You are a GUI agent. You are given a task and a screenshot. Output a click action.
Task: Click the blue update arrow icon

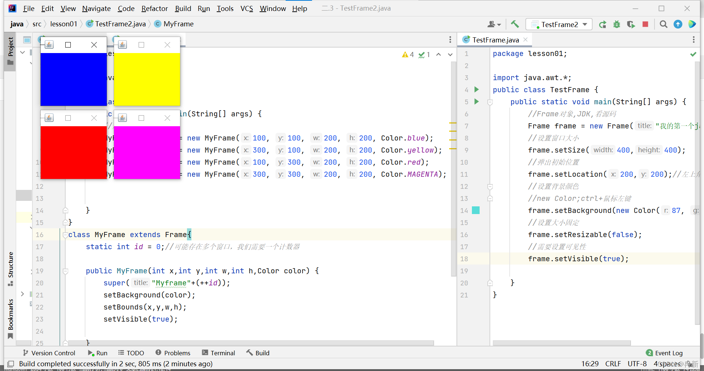[x=678, y=24]
